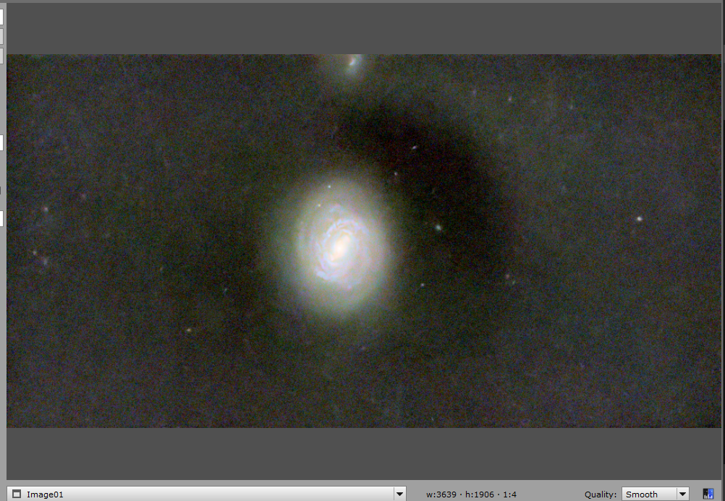Open the Image01 view selector combo box
Screen dimensions: 725x501
[x=206, y=494]
